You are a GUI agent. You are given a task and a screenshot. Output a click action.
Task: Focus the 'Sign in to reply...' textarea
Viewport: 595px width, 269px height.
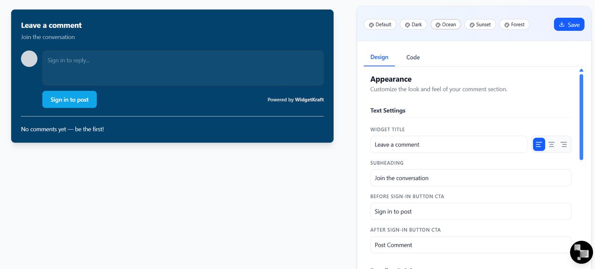pyautogui.click(x=183, y=68)
